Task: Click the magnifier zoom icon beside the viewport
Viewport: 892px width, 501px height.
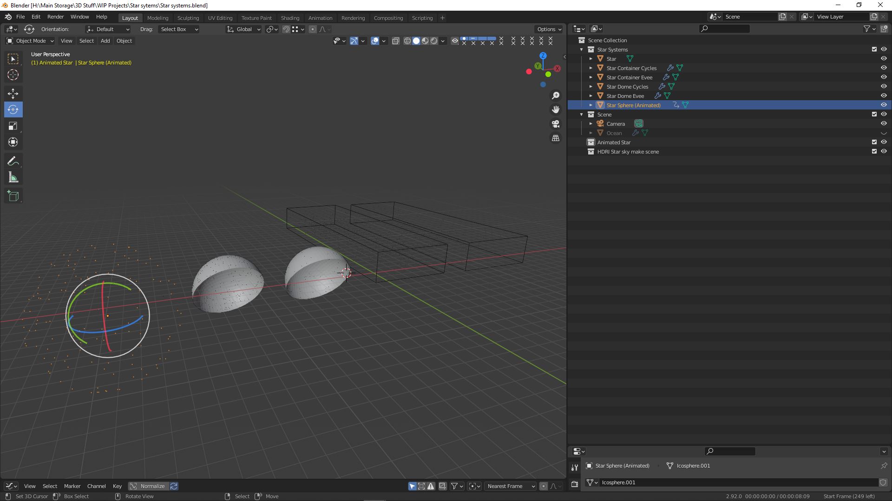Action: [x=556, y=96]
